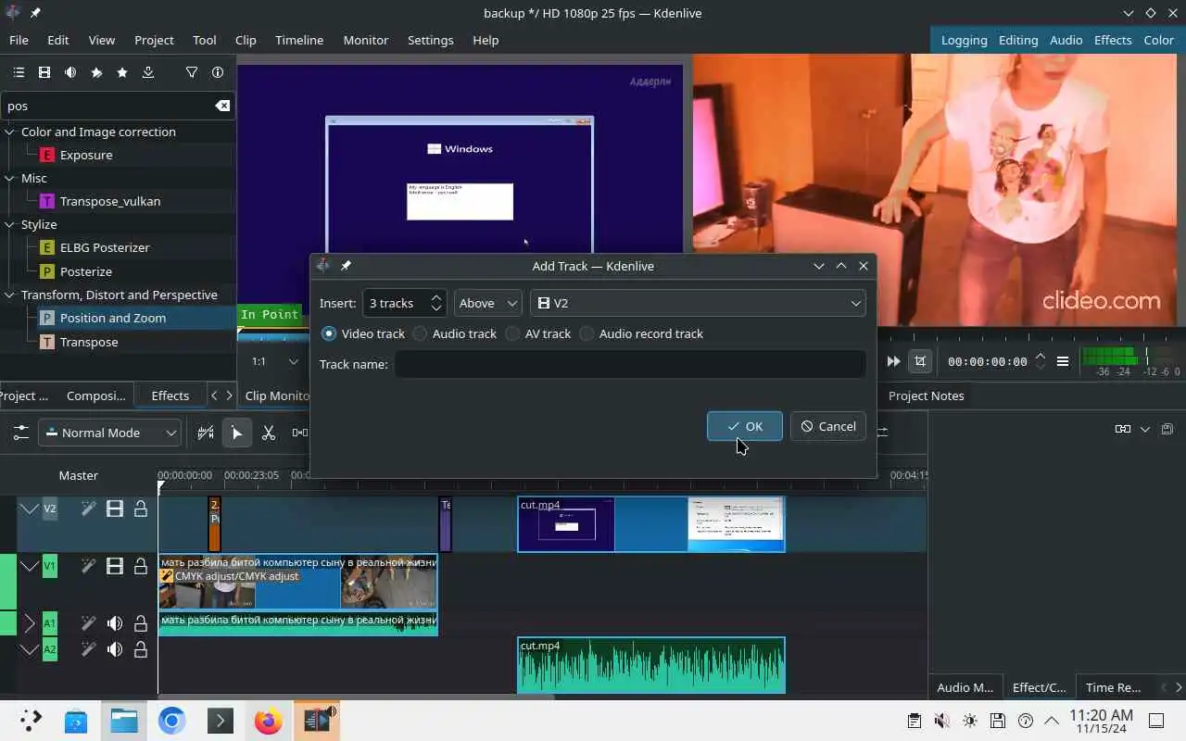This screenshot has width=1186, height=741.
Task: Open the Above/Below position dropdown
Action: click(488, 303)
